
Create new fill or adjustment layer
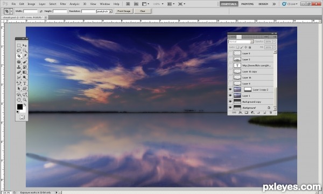click(252, 112)
